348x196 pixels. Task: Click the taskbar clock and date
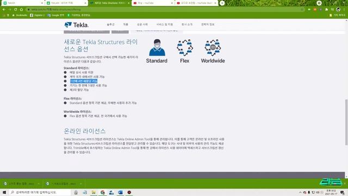tap(331, 192)
